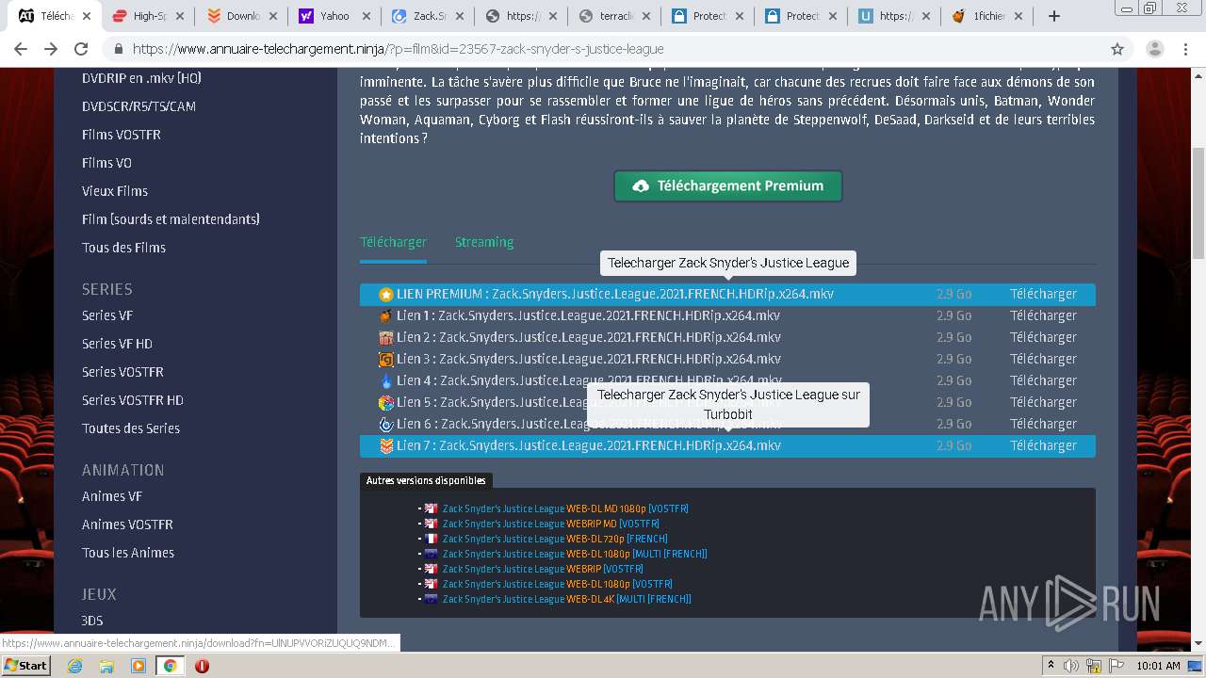Click the flag icon next to the WEB-DL 720p version
The width and height of the screenshot is (1206, 678).
click(x=431, y=539)
